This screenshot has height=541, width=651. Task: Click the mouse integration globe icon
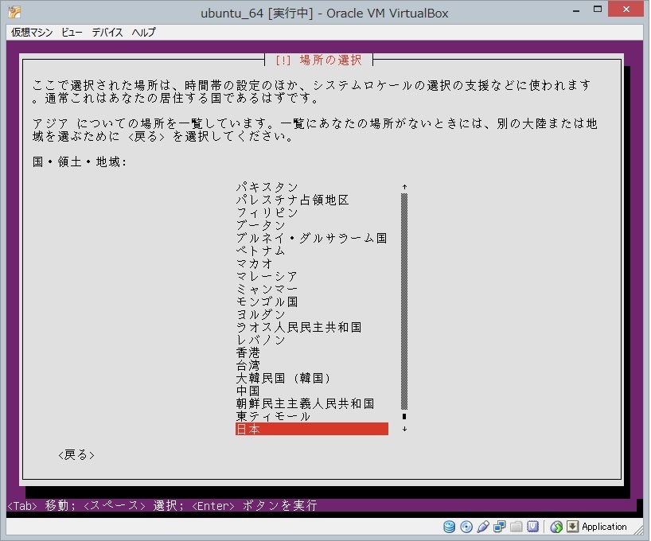tap(556, 527)
